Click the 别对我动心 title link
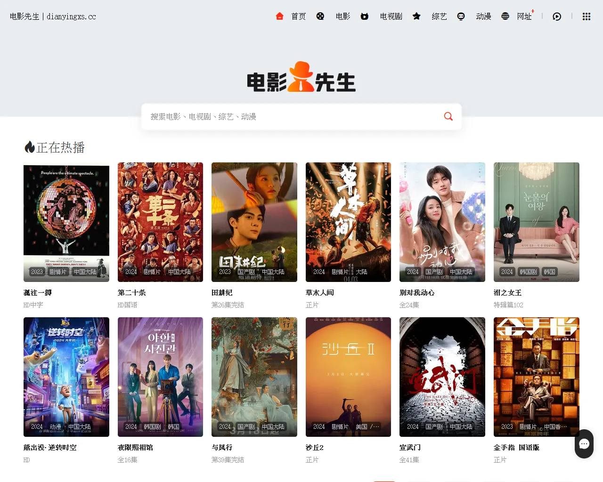Image resolution: width=603 pixels, height=482 pixels. [417, 292]
